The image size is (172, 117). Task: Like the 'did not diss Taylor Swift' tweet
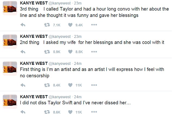click(x=70, y=112)
